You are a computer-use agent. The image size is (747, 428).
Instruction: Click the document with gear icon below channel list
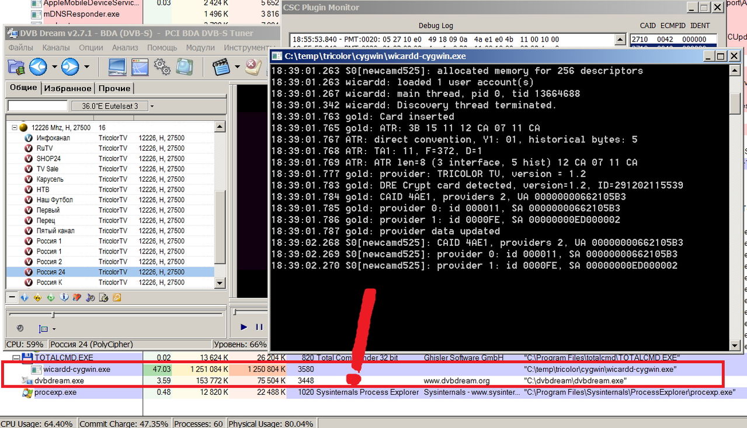[x=103, y=297]
